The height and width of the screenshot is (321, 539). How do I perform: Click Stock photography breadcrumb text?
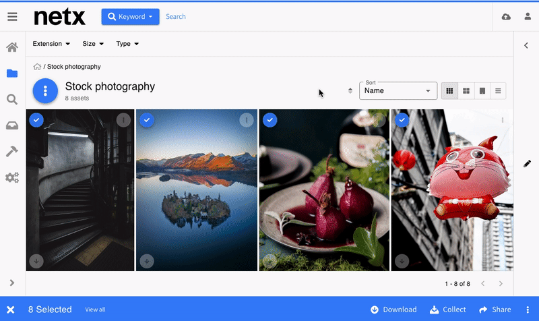74,67
